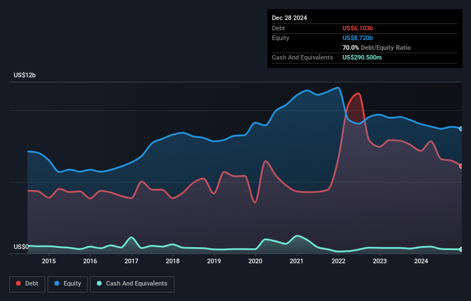Toggle the Equity legend button
Screen dimensions: 471x301
(x=68, y=284)
